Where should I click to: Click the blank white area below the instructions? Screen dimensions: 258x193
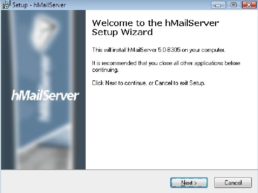(171, 128)
